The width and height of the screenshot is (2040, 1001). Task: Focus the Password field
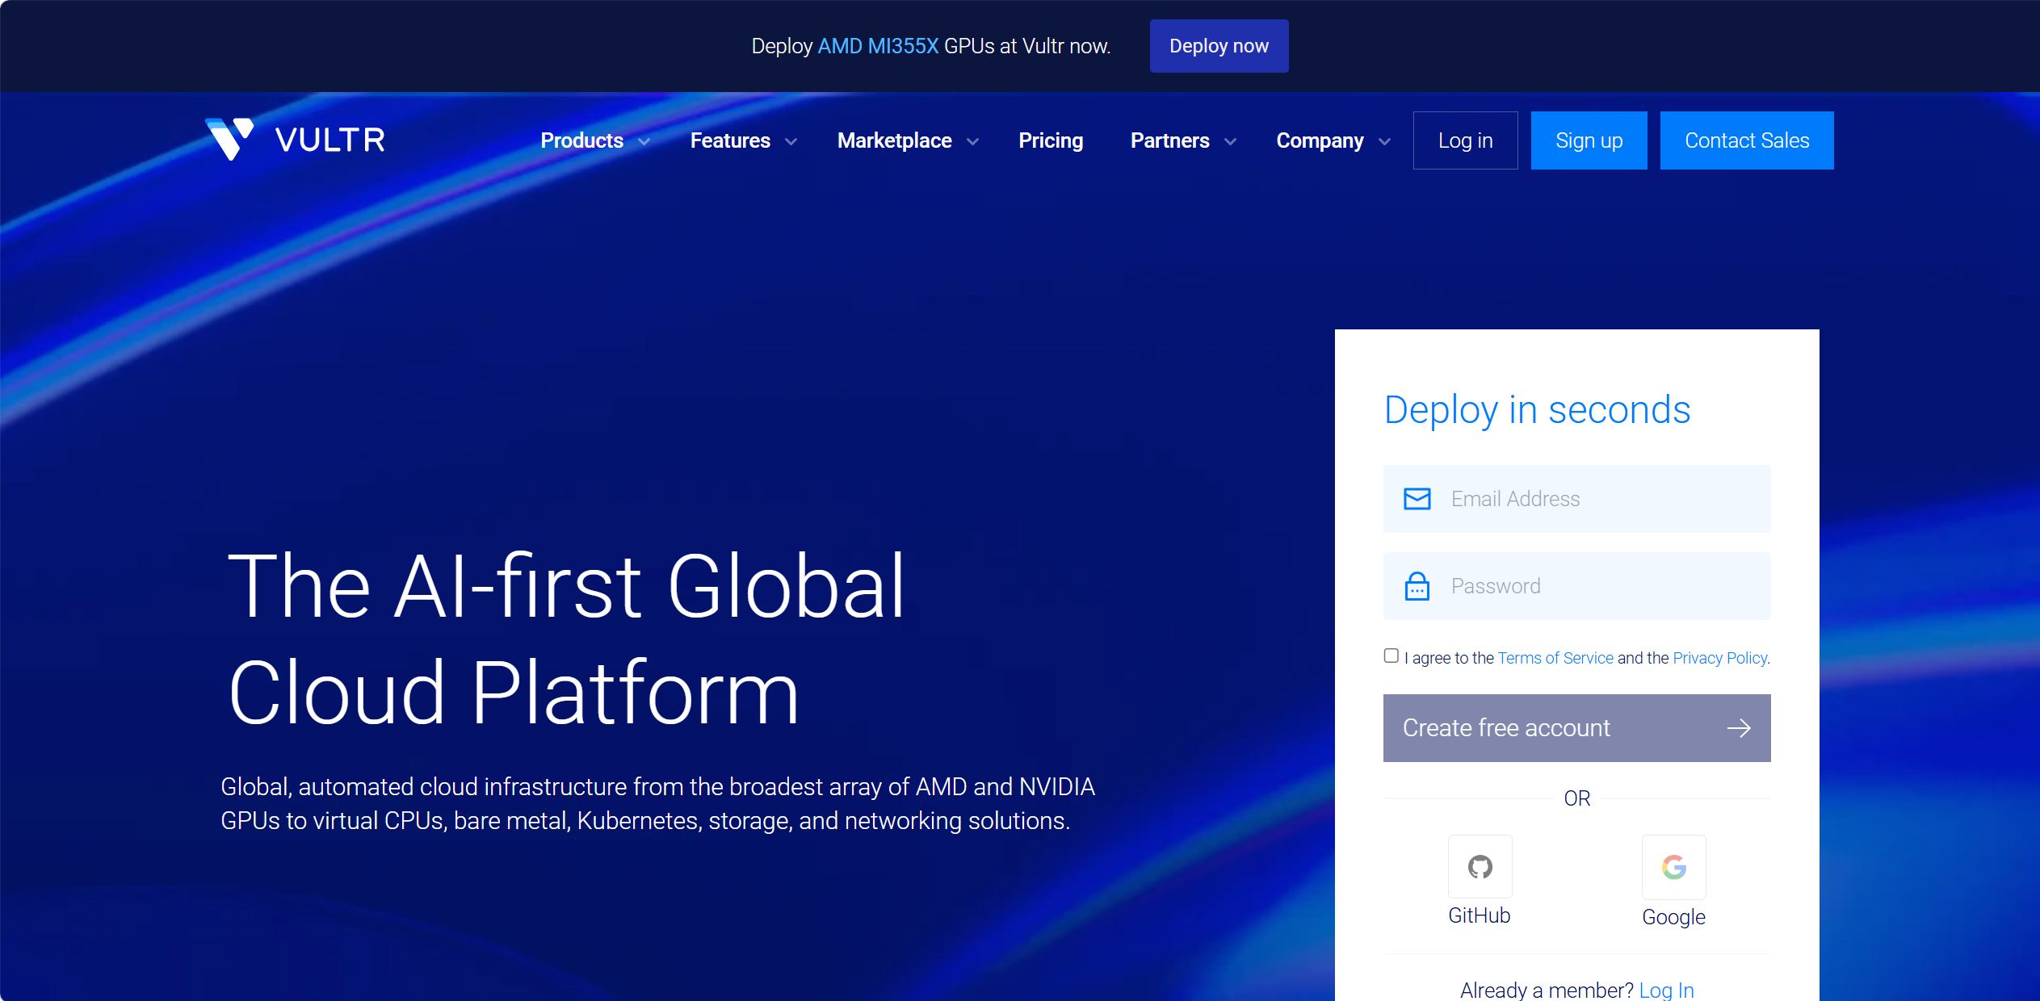[1576, 586]
